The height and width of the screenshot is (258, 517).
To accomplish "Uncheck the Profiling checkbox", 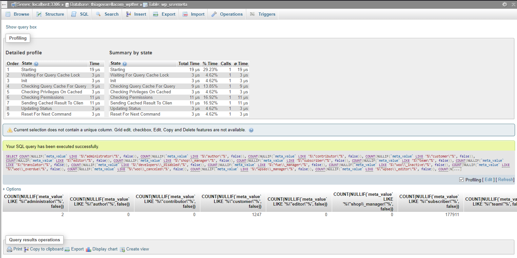I will click(461, 180).
